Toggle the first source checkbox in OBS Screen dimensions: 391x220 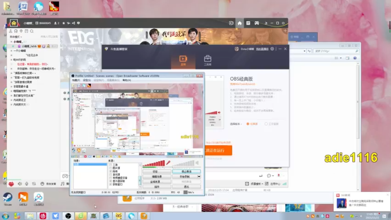(x=111, y=165)
